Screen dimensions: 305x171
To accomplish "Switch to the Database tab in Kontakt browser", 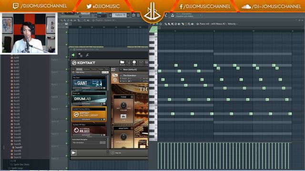I will coord(87,69).
